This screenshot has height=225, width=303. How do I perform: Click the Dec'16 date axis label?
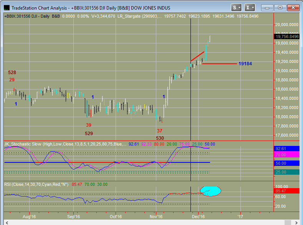(x=198, y=217)
